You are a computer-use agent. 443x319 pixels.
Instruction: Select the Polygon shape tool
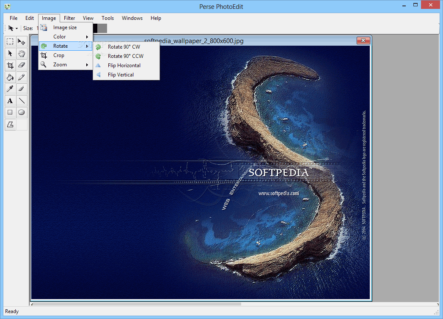tap(10, 124)
